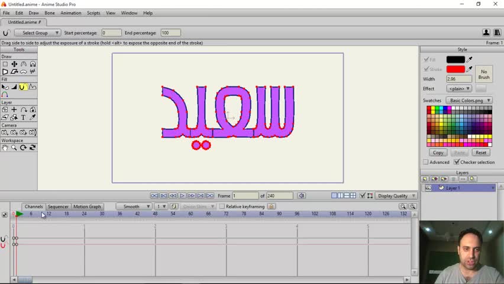Pick fill color with the Fill eyedropper
Image resolution: width=504 pixels, height=284 pixels.
tap(470, 60)
